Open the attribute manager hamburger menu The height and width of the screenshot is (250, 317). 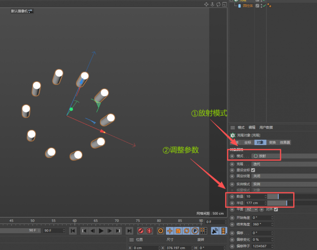(x=233, y=128)
